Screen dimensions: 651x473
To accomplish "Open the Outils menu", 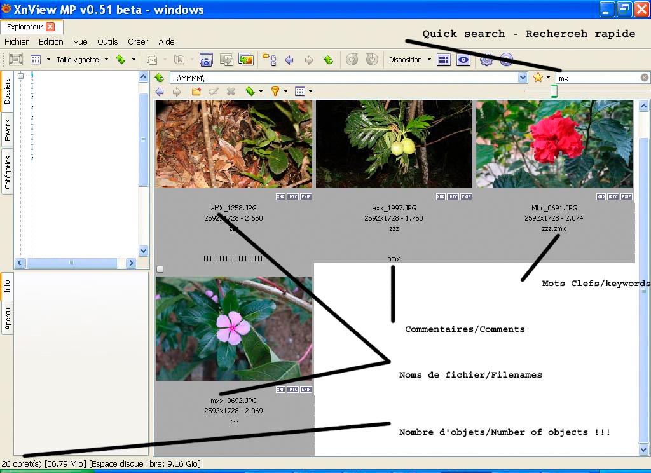I will tap(107, 41).
